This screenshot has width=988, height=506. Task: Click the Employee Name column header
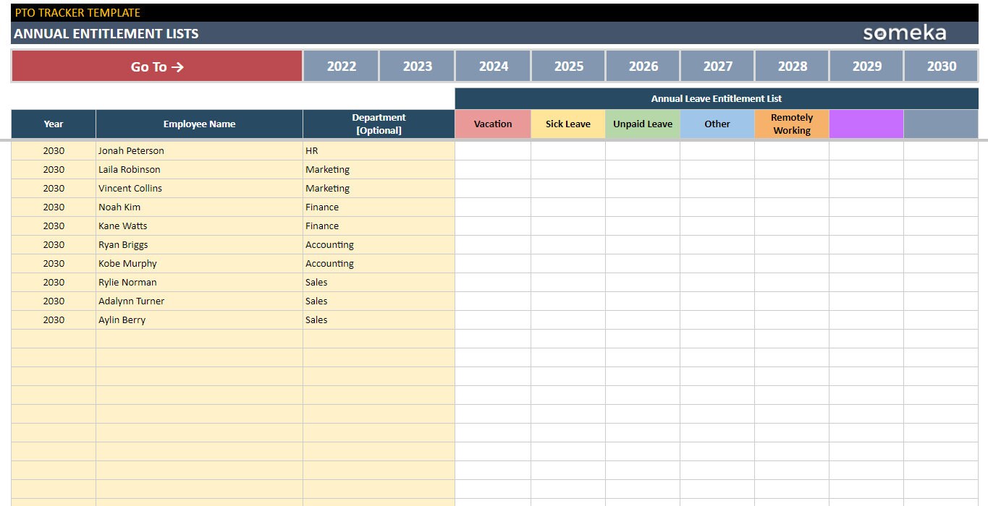pyautogui.click(x=199, y=124)
